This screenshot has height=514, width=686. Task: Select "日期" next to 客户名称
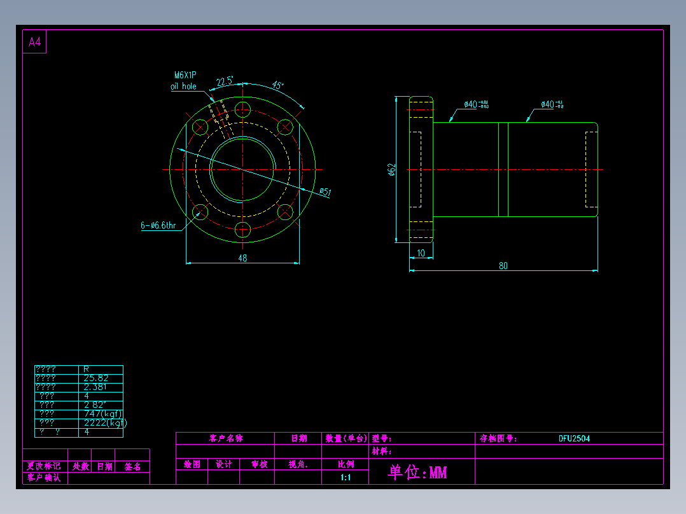pyautogui.click(x=299, y=438)
